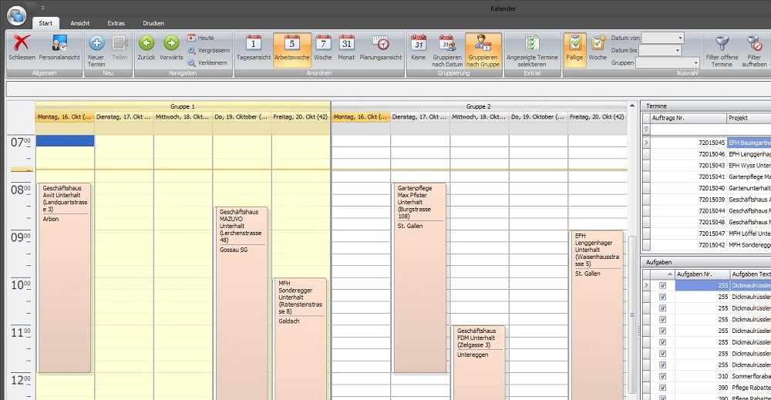This screenshot has height=400, width=771.
Task: Click the row indicator arrow for order 72015045
Action: 646,143
